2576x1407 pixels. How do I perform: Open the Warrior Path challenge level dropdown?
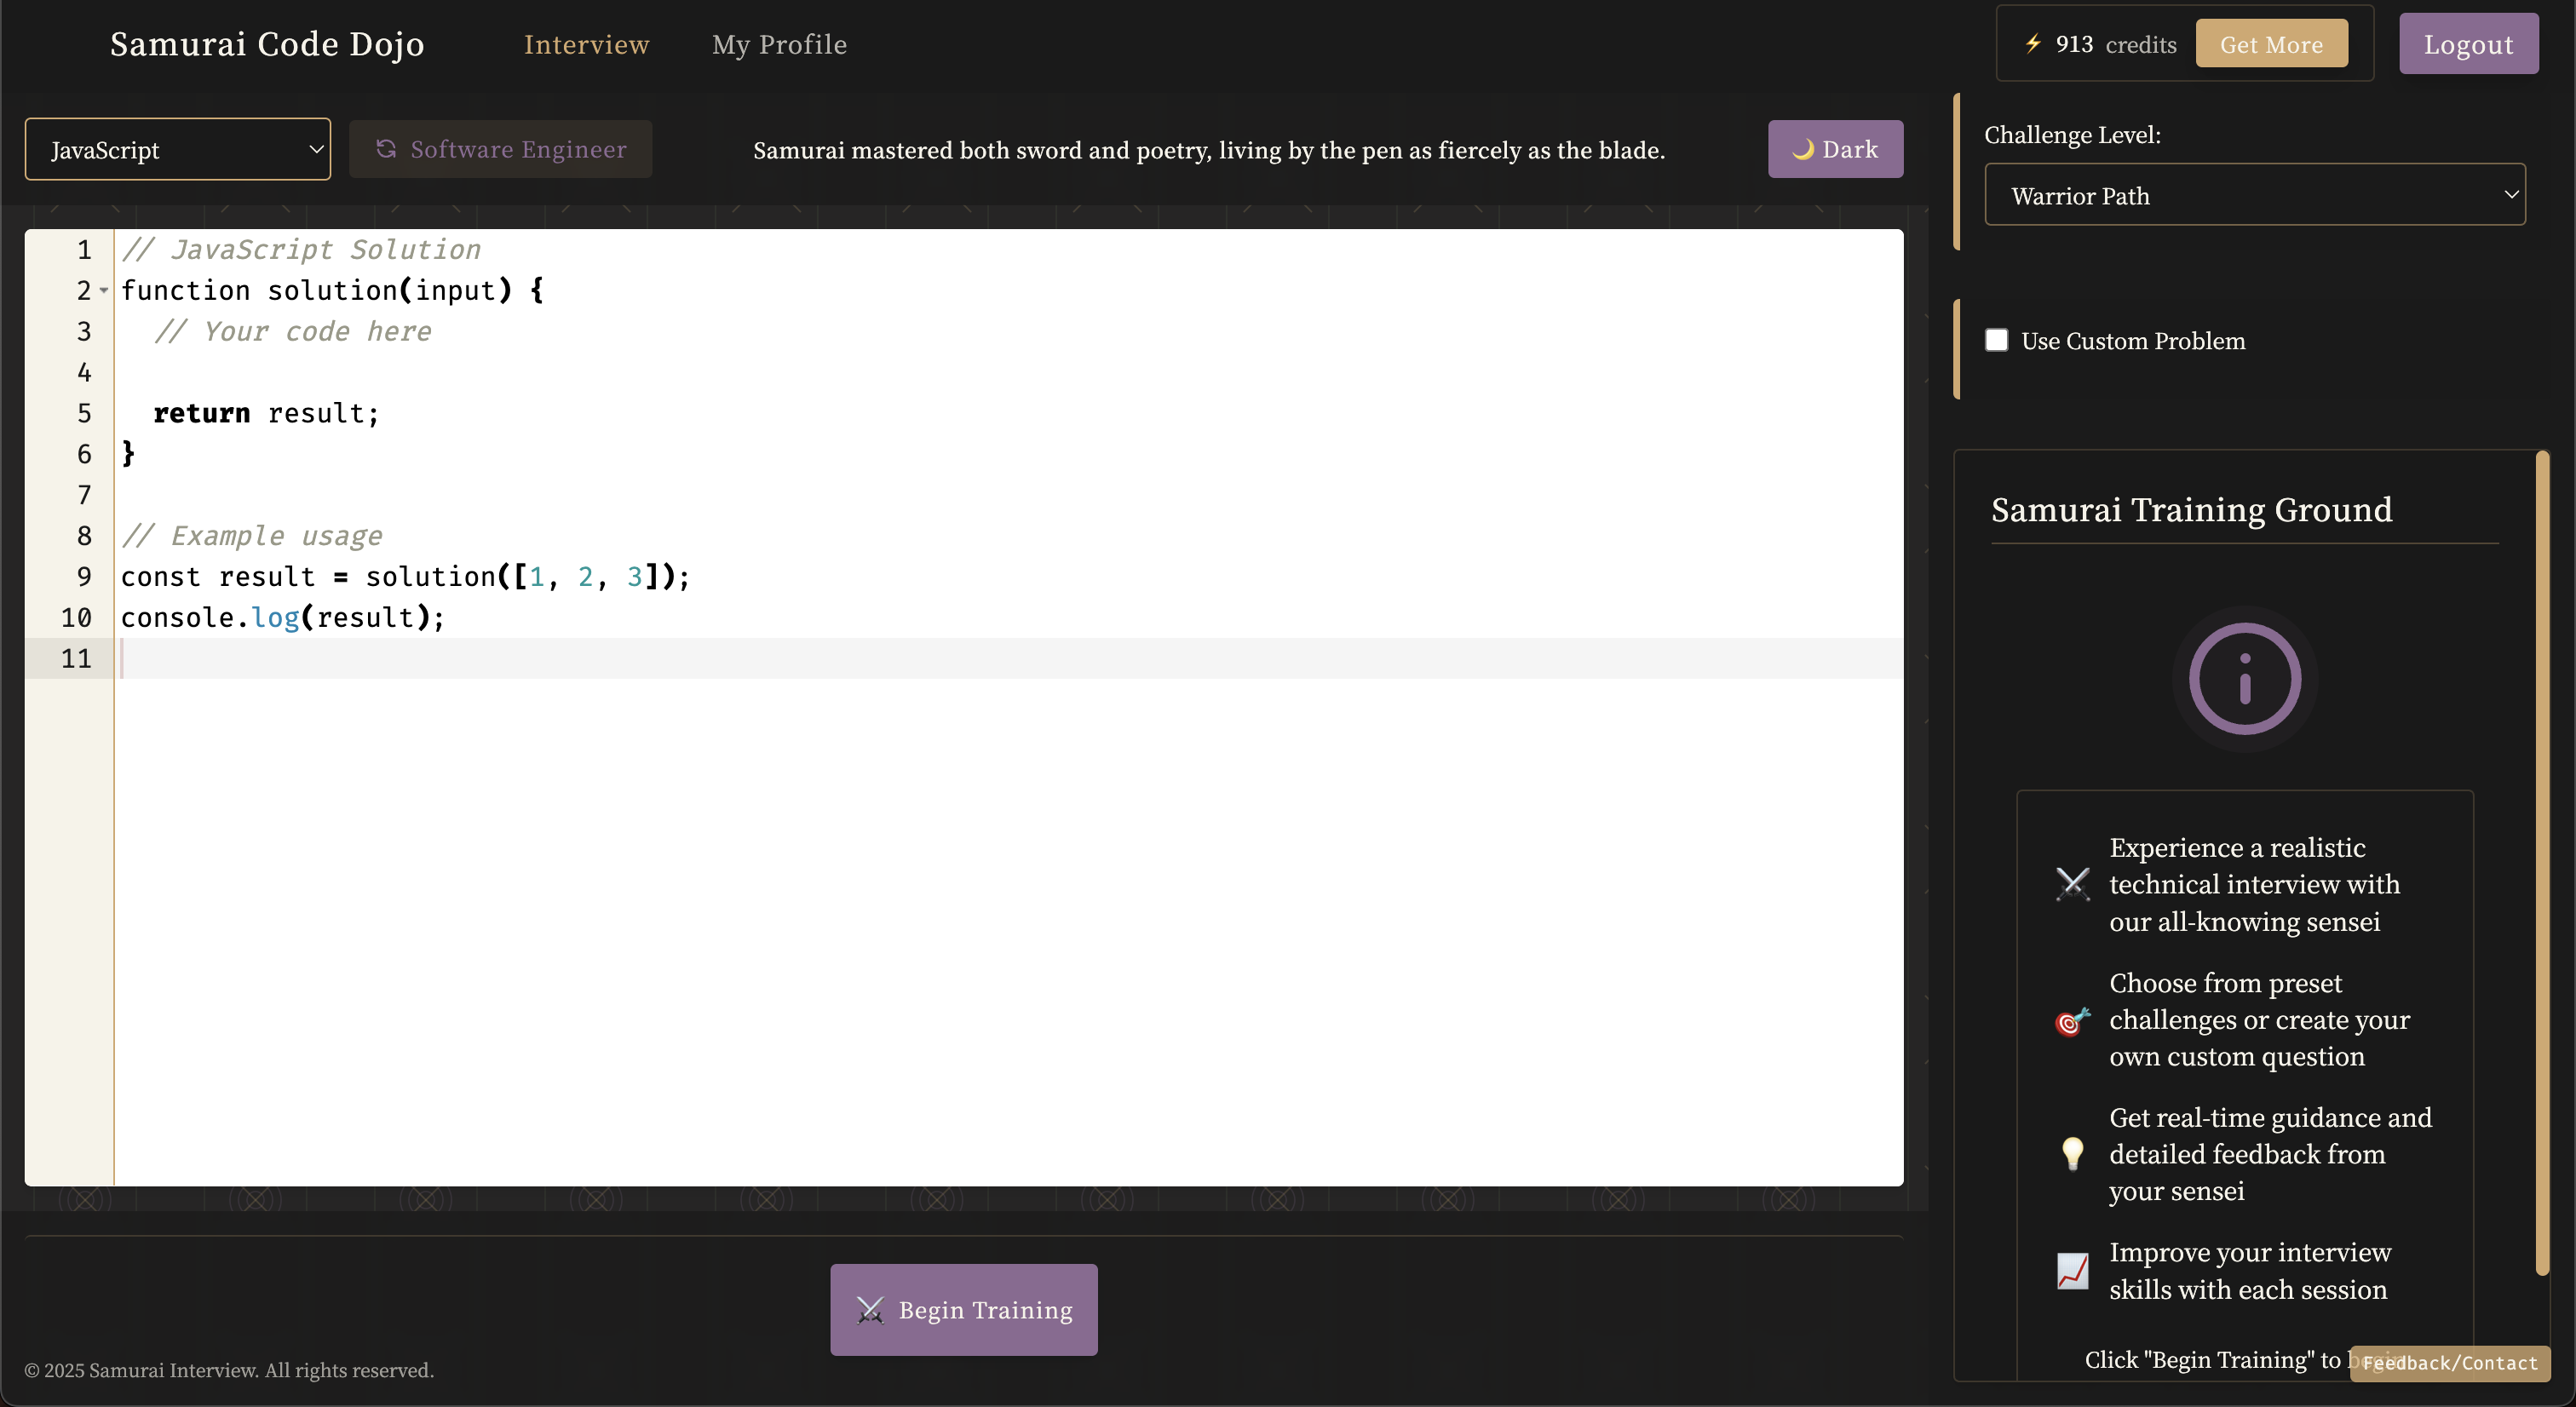[2254, 195]
